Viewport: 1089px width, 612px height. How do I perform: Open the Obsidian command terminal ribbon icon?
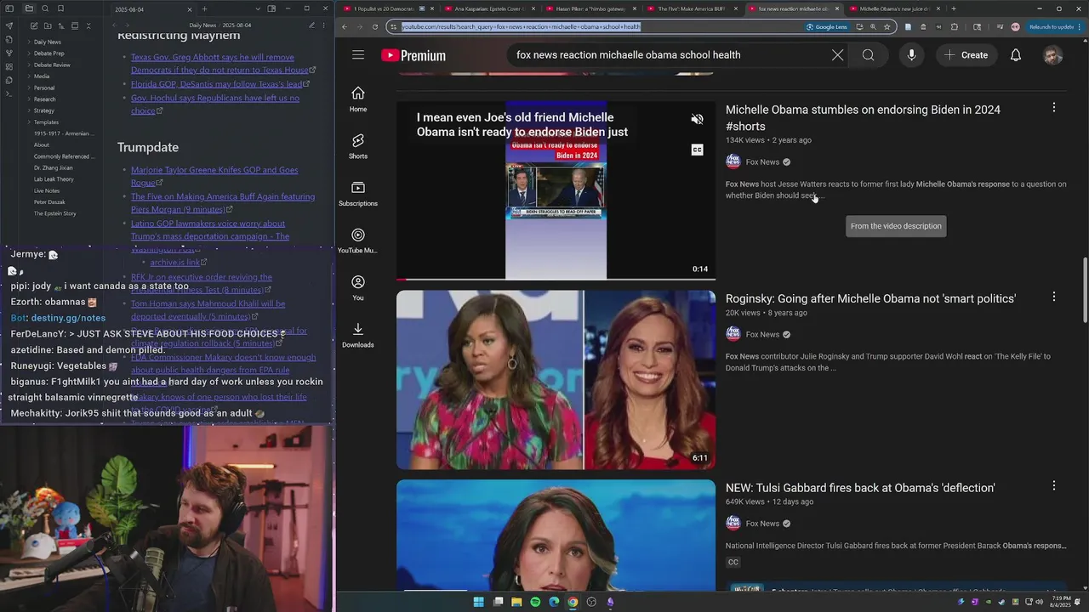[9, 93]
